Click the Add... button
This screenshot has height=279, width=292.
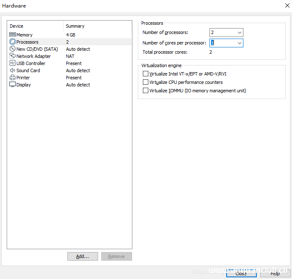[83, 256]
